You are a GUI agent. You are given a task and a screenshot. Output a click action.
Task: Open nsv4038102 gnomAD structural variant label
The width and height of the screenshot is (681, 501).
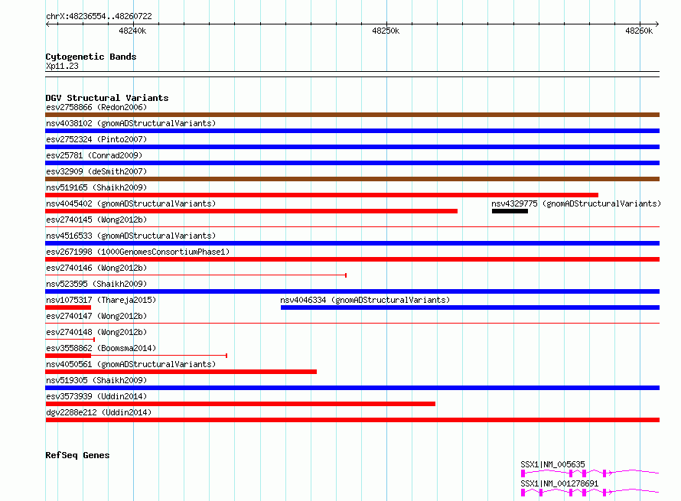(x=131, y=123)
